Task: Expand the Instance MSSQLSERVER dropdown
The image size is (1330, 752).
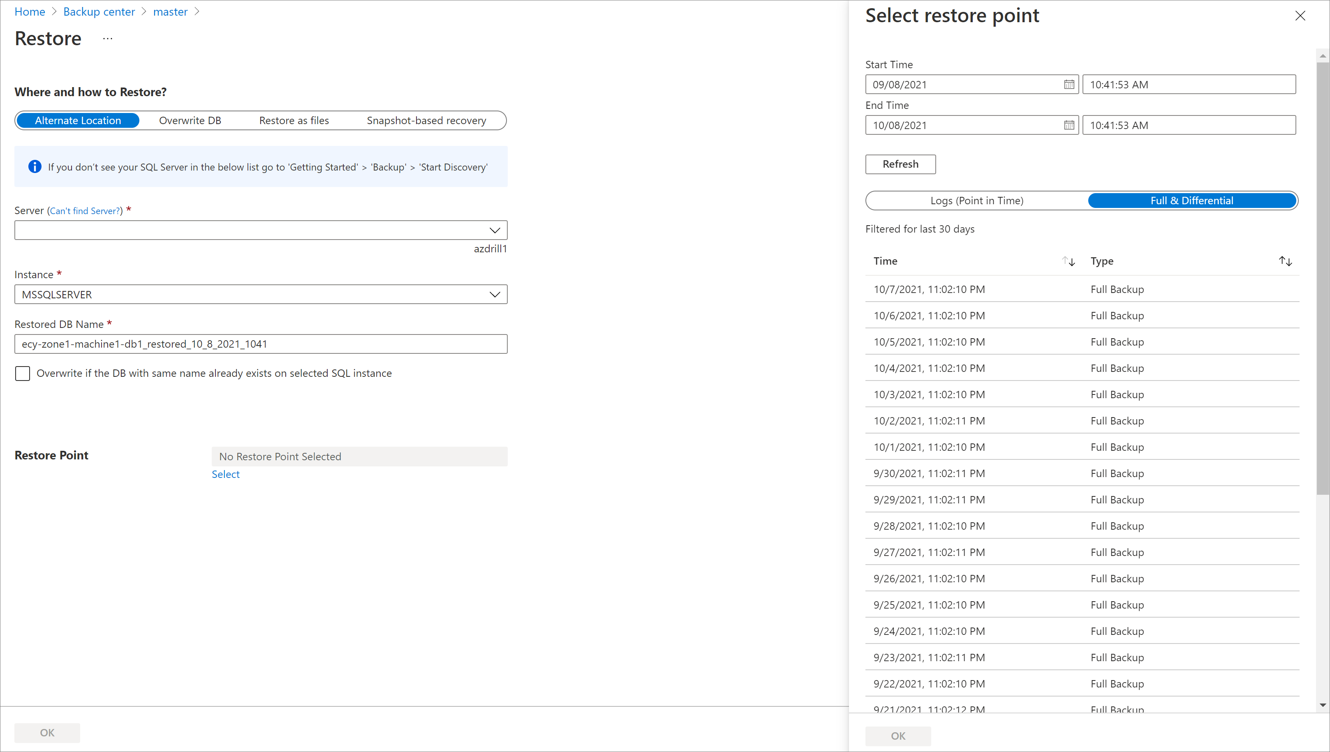Action: click(494, 294)
